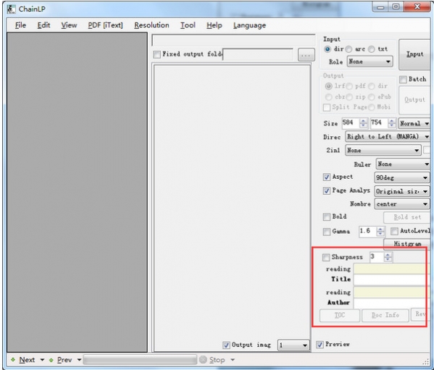
Task: Open the Resolution menu
Action: [151, 25]
